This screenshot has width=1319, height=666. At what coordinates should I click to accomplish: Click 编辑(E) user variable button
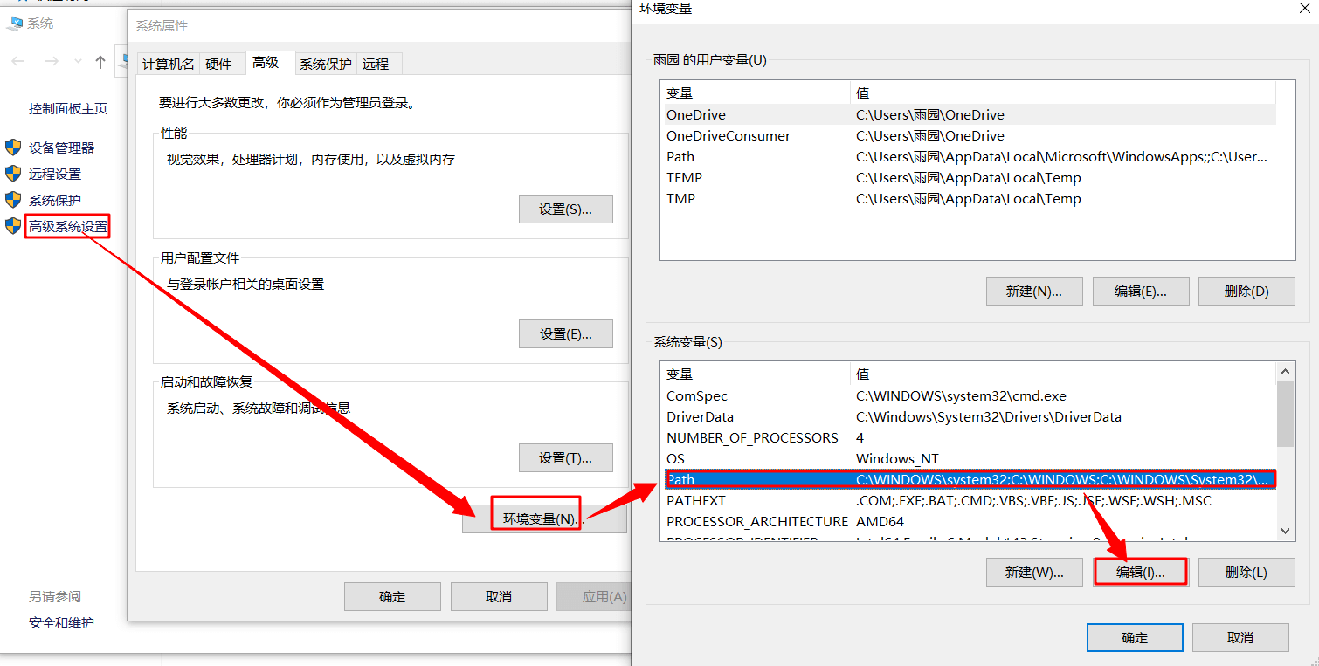(x=1141, y=292)
